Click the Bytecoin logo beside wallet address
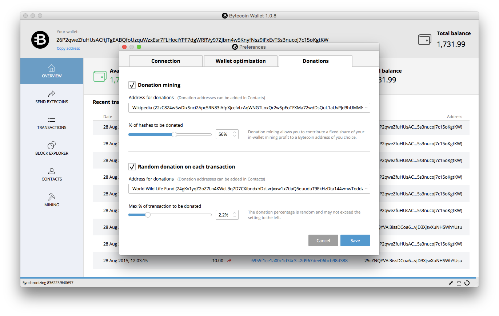 40,40
